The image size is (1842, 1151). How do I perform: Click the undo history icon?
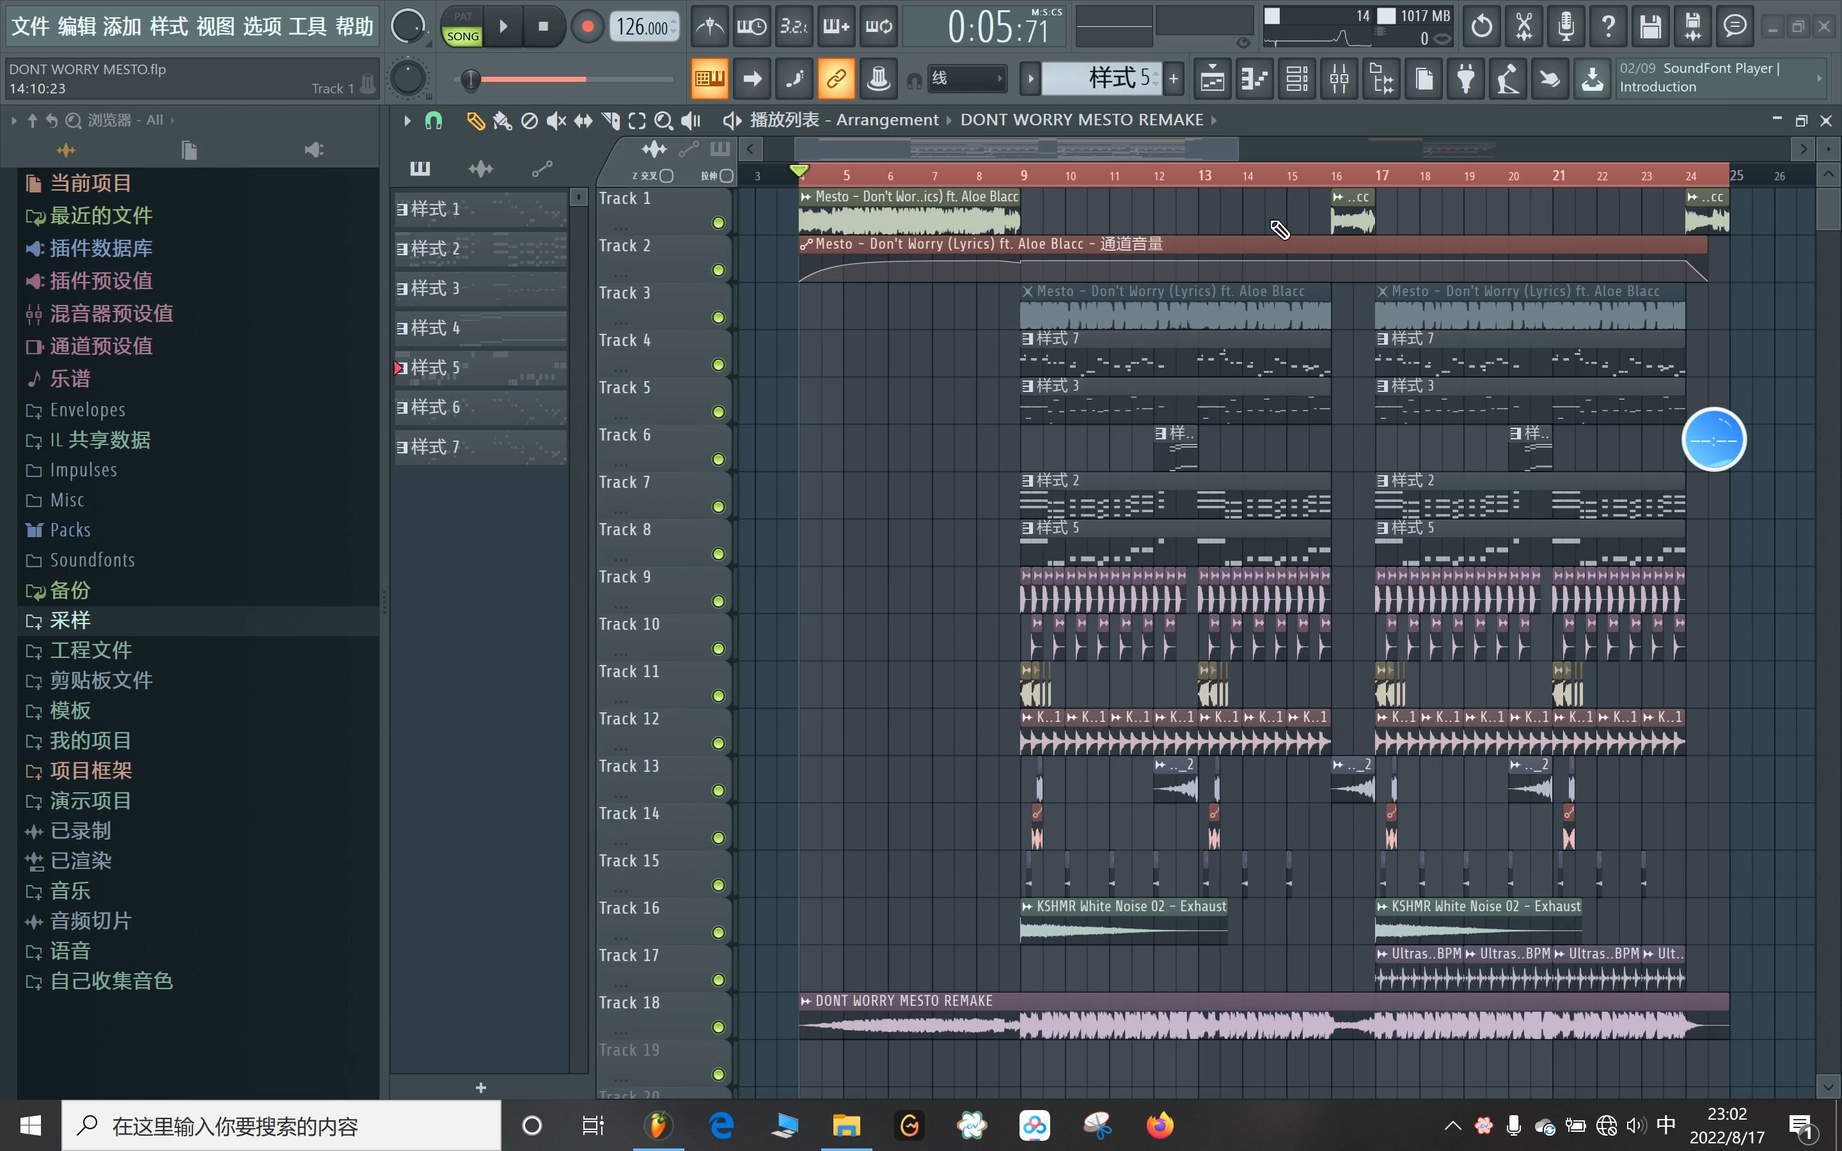pos(1482,27)
